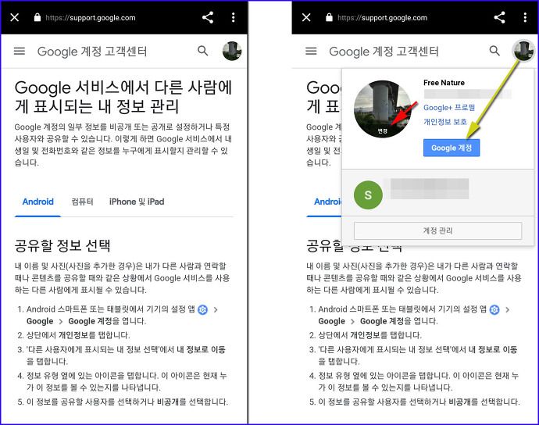Screen dimensions: 539x425
Task: Select Android tab in right screen
Action: coord(327,202)
